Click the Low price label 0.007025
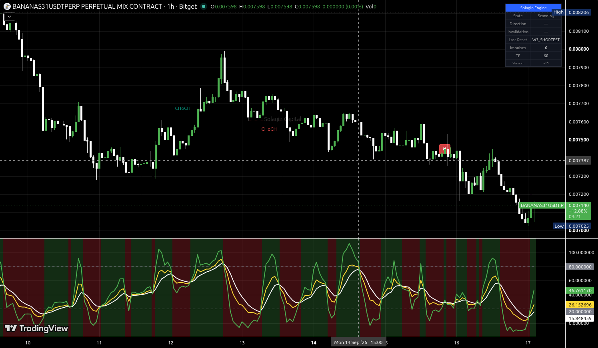598x348 pixels. coord(579,226)
